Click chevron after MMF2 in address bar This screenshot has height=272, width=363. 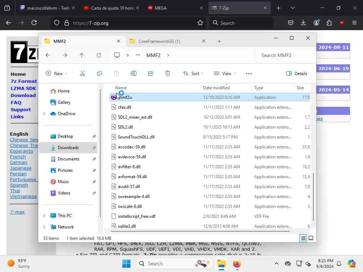point(168,55)
